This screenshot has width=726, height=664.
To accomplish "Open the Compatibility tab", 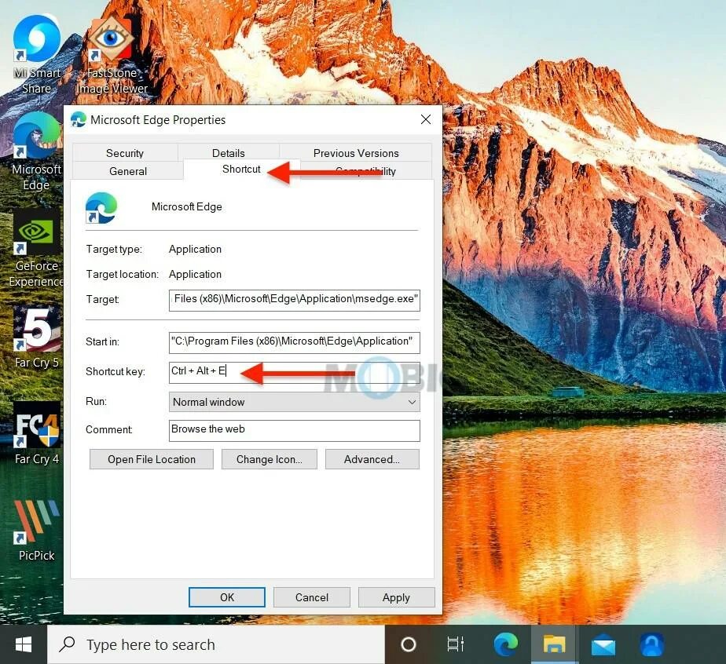I will pyautogui.click(x=366, y=171).
